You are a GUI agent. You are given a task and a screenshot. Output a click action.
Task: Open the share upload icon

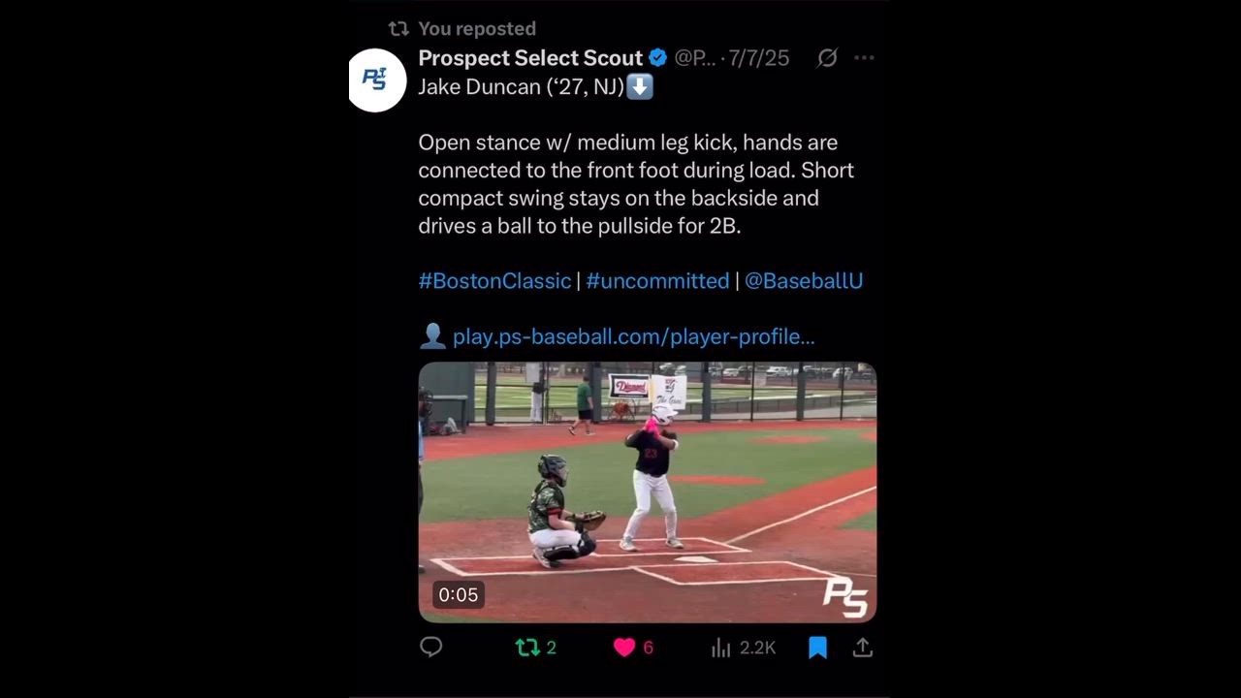(x=863, y=648)
